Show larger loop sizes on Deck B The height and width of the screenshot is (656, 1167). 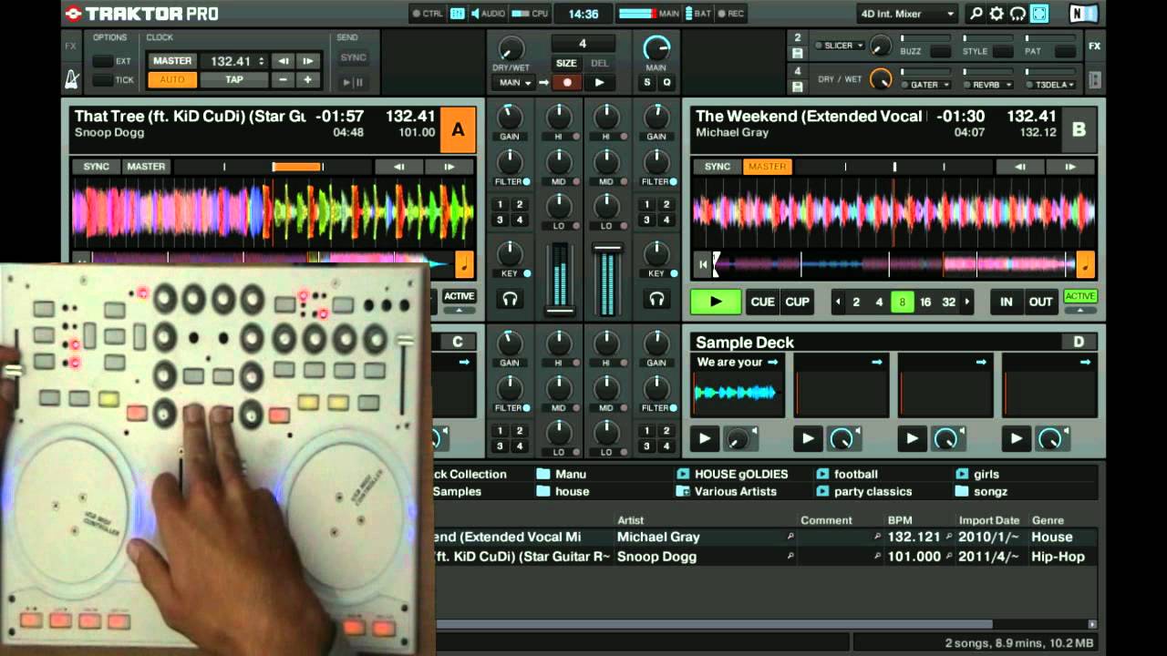[967, 302]
